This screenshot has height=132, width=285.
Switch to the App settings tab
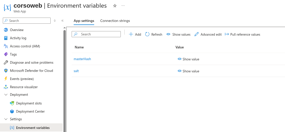coord(84,21)
